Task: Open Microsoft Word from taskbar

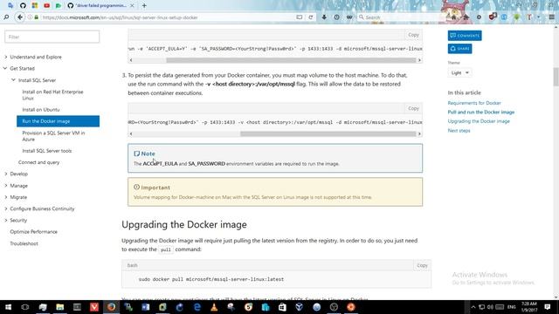Action: coord(146,307)
